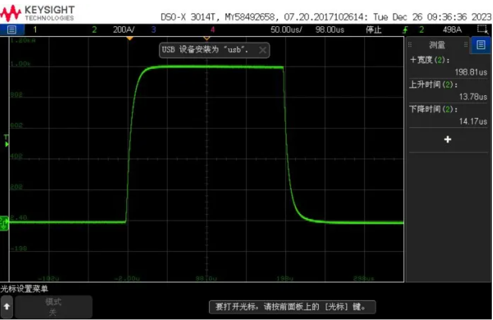Open the main menu icon at top-left

click(x=11, y=30)
